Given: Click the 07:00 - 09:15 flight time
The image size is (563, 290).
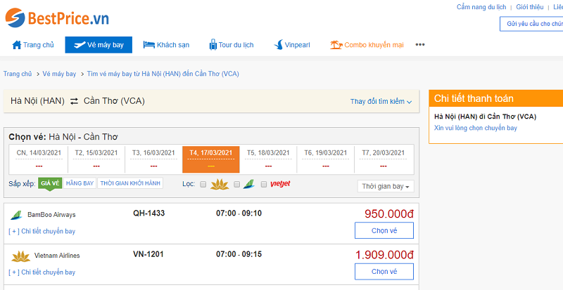Looking at the screenshot, I should [x=239, y=254].
